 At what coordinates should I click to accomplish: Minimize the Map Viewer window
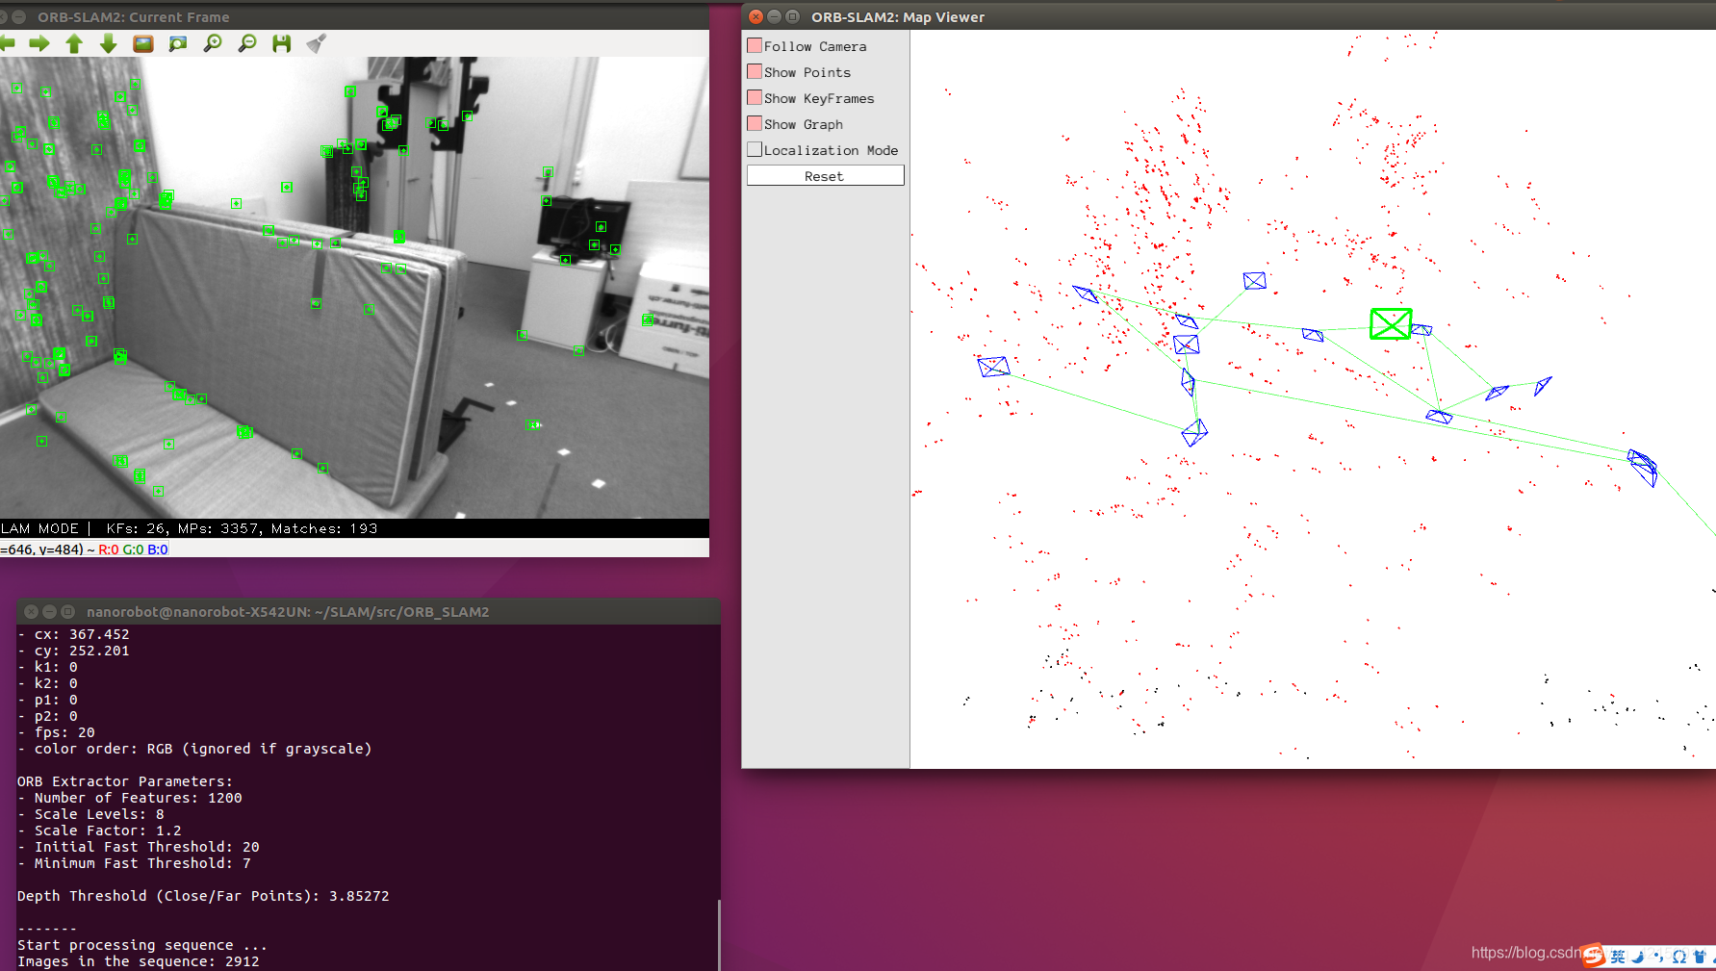point(775,16)
